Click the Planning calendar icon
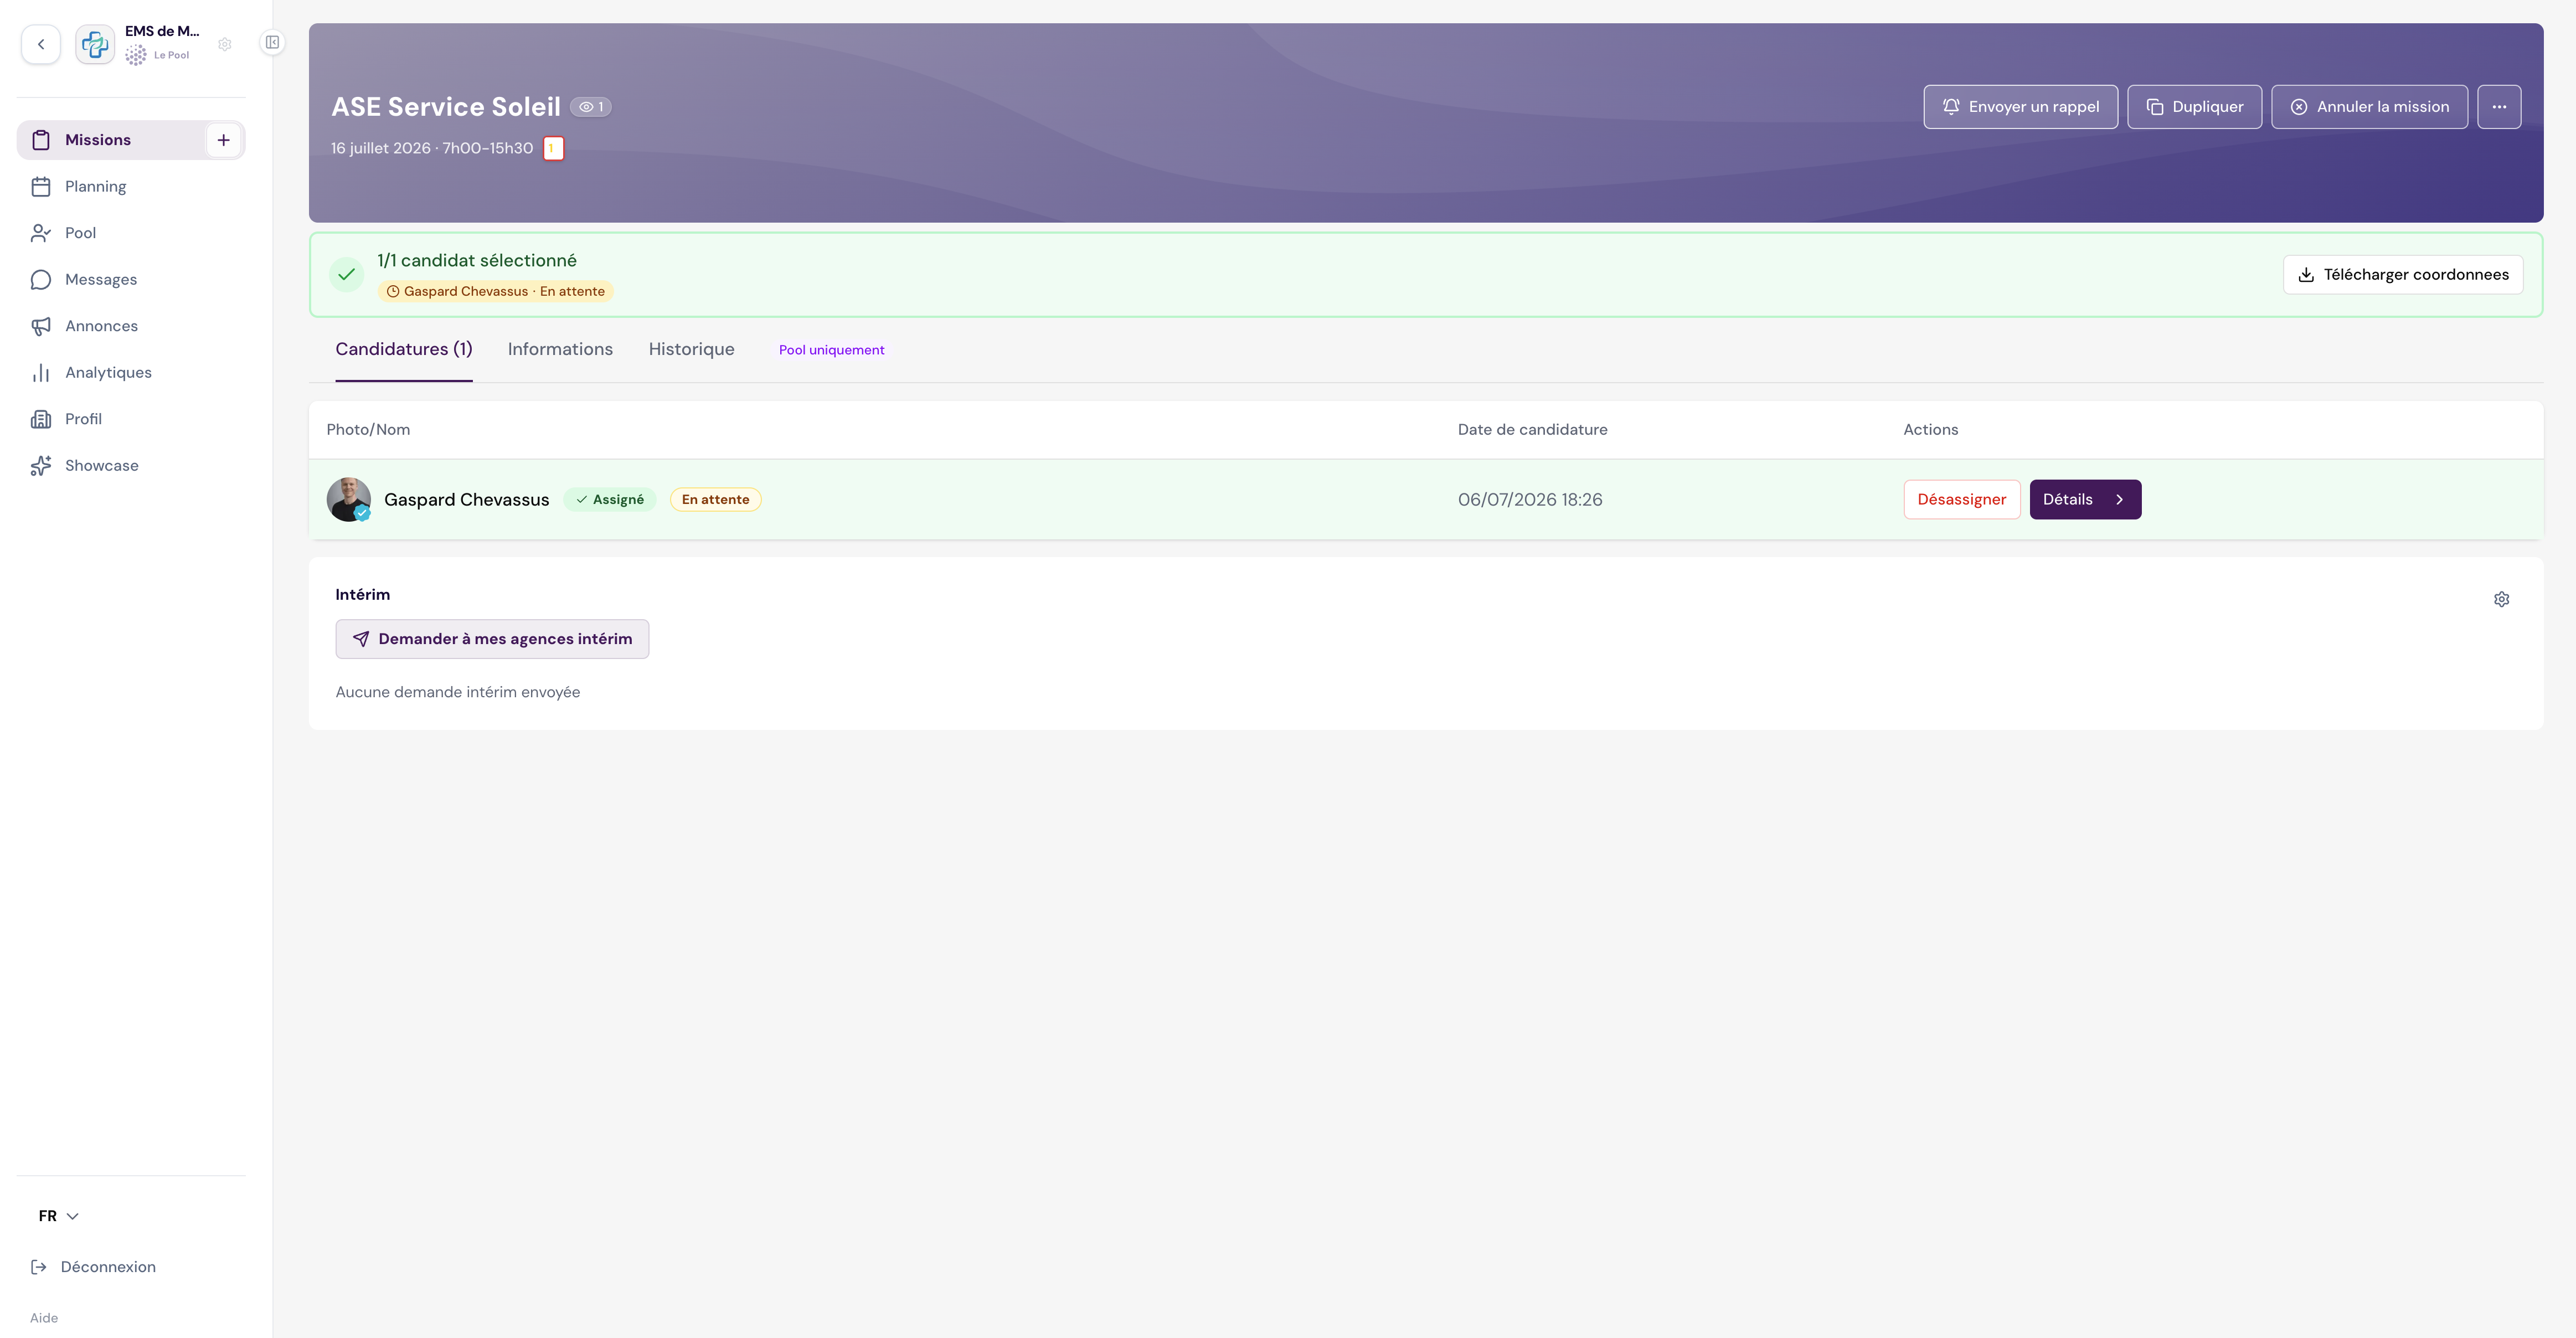Viewport: 2576px width, 1338px height. coord(41,187)
